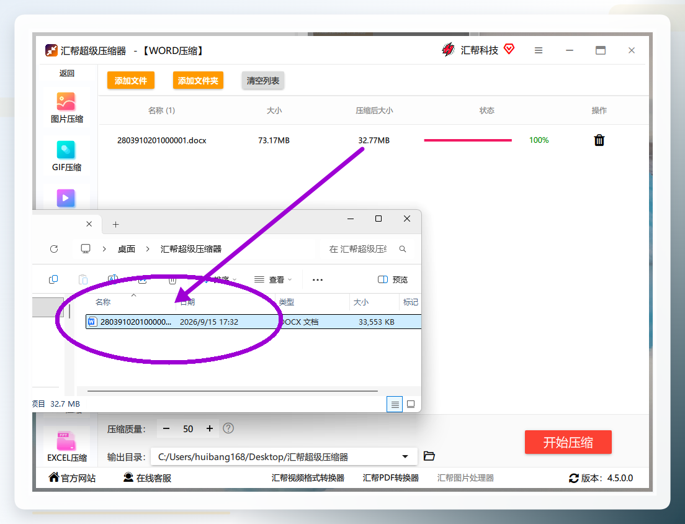Open a new Explorer tab with plus

point(116,225)
